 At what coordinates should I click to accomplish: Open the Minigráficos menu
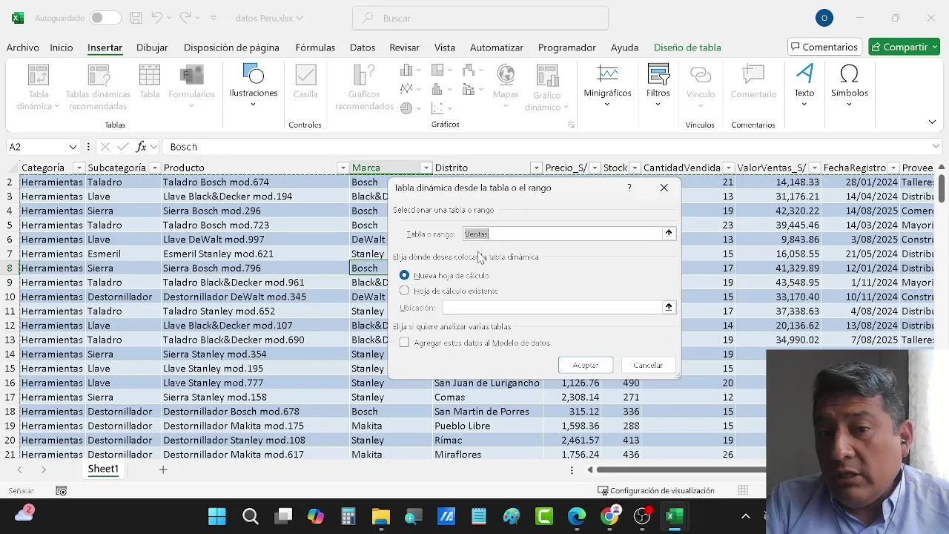coord(607,85)
